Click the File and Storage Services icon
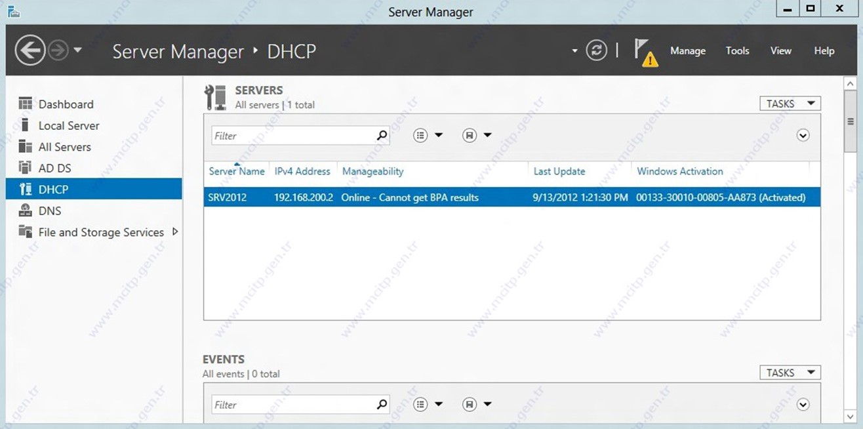This screenshot has width=863, height=429. 25,232
